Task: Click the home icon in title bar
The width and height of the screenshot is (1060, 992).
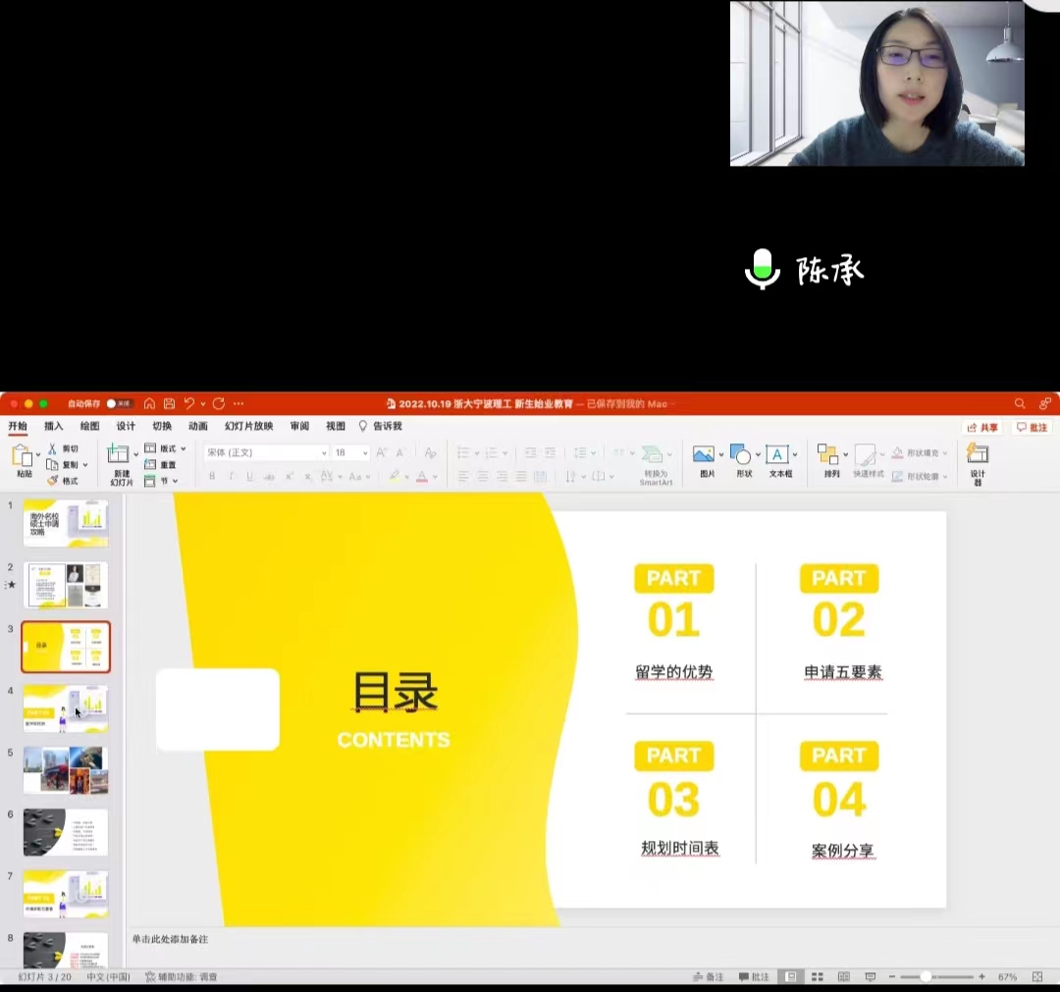Action: click(x=149, y=403)
